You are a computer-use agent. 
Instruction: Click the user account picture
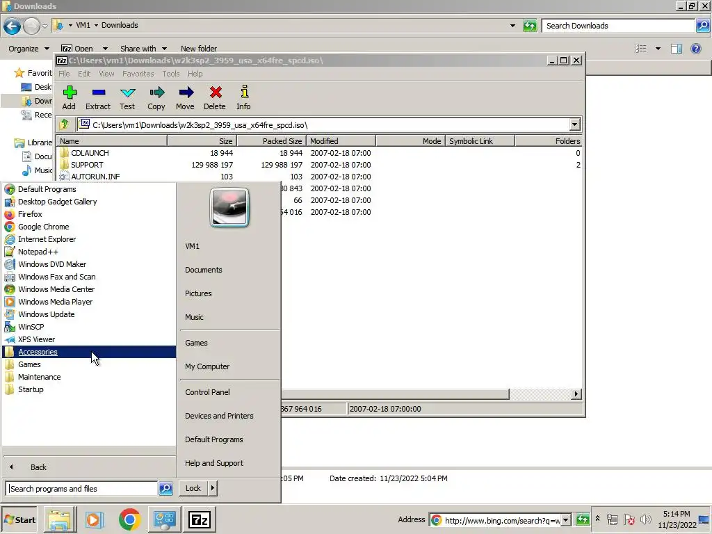pos(229,207)
